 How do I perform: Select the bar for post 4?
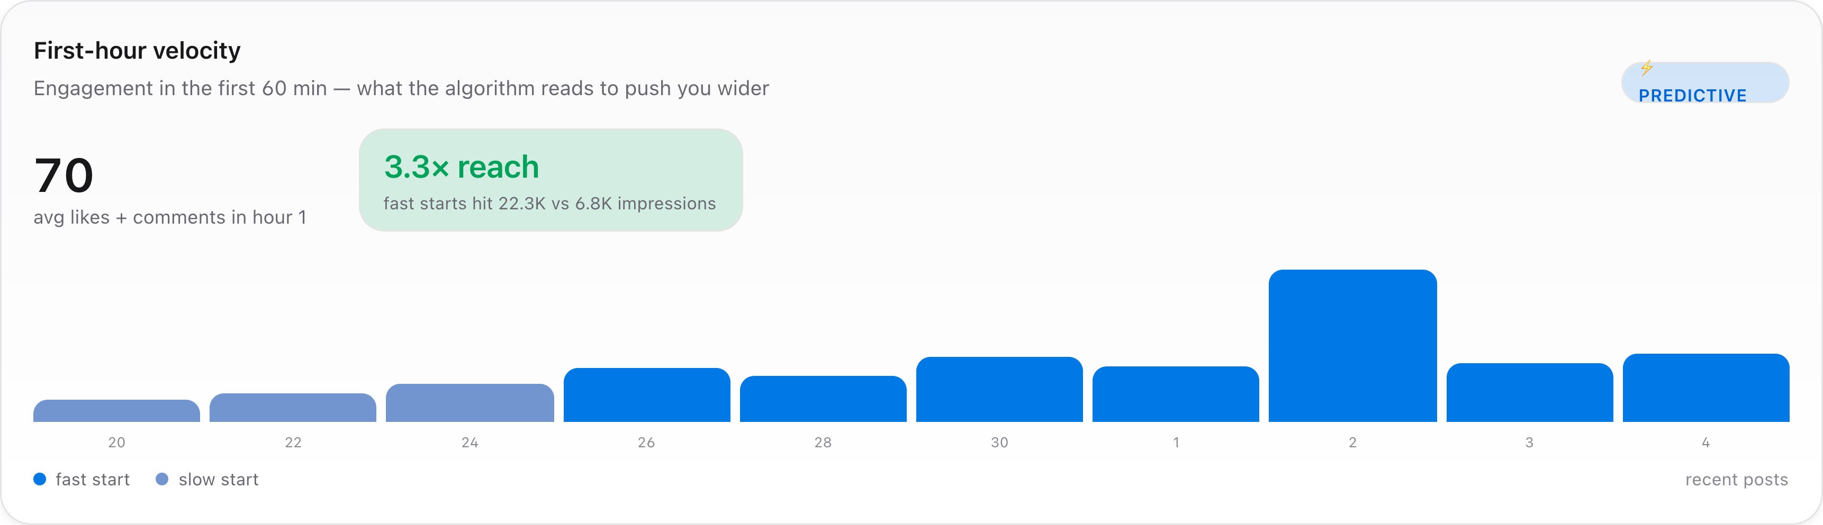click(x=1705, y=388)
